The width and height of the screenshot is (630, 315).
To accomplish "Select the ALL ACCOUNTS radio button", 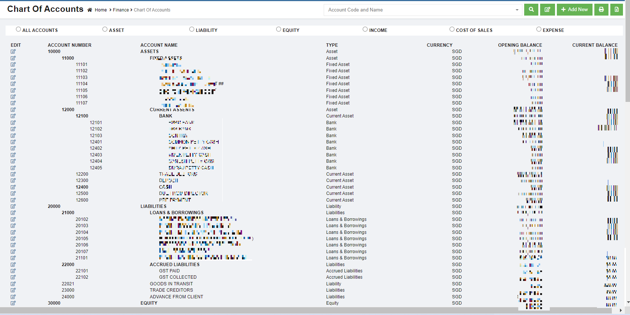I will [x=18, y=29].
